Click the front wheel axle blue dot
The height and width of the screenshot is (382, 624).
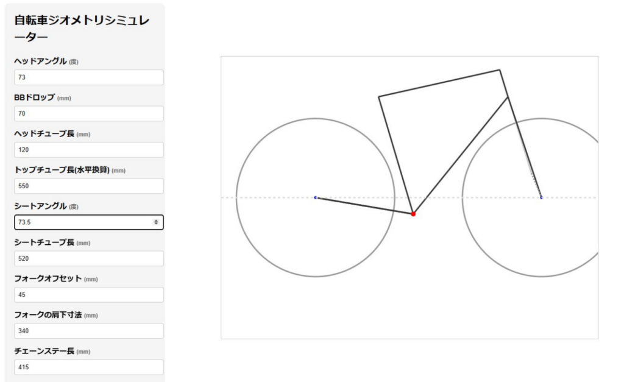(x=541, y=197)
